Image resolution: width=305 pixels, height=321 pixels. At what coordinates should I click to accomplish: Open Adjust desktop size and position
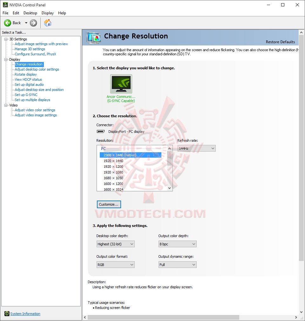tap(39, 90)
